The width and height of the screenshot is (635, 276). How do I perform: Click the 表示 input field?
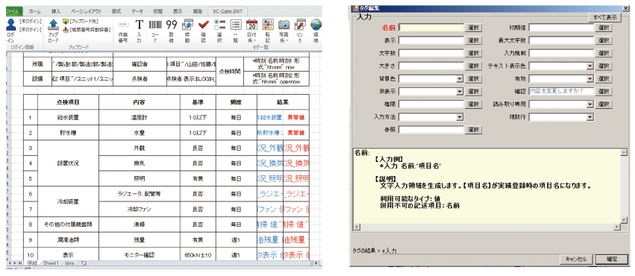[432, 40]
